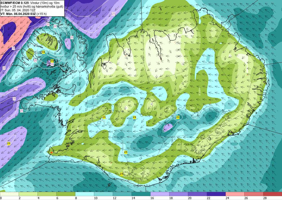Select the 10–12 m/s turquoise legend swatch
Viewport: 282px width, 200px height.
tap(103, 194)
